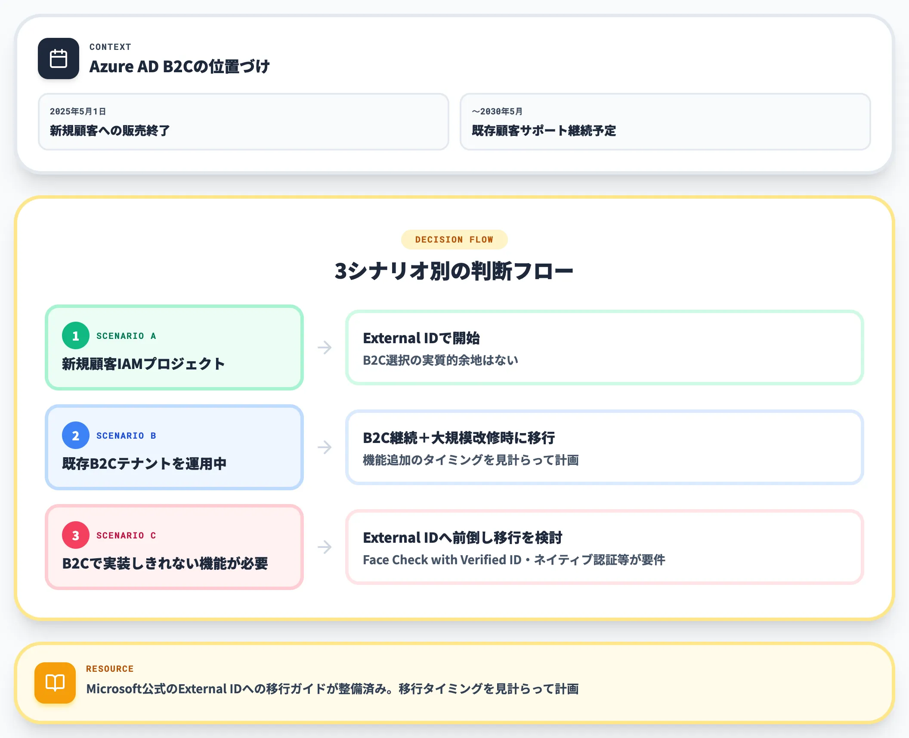Image resolution: width=909 pixels, height=738 pixels.
Task: Click the 新規顧客への販売終了 text
Action: click(110, 130)
